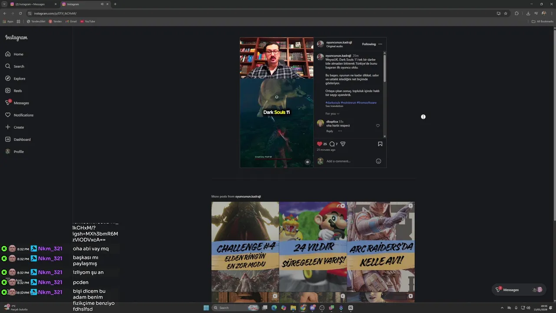Open Apps shortcut in bookmarks bar

(8, 21)
